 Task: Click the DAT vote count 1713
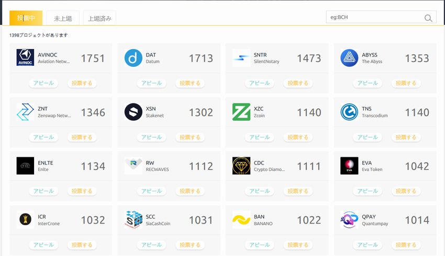[x=201, y=59]
